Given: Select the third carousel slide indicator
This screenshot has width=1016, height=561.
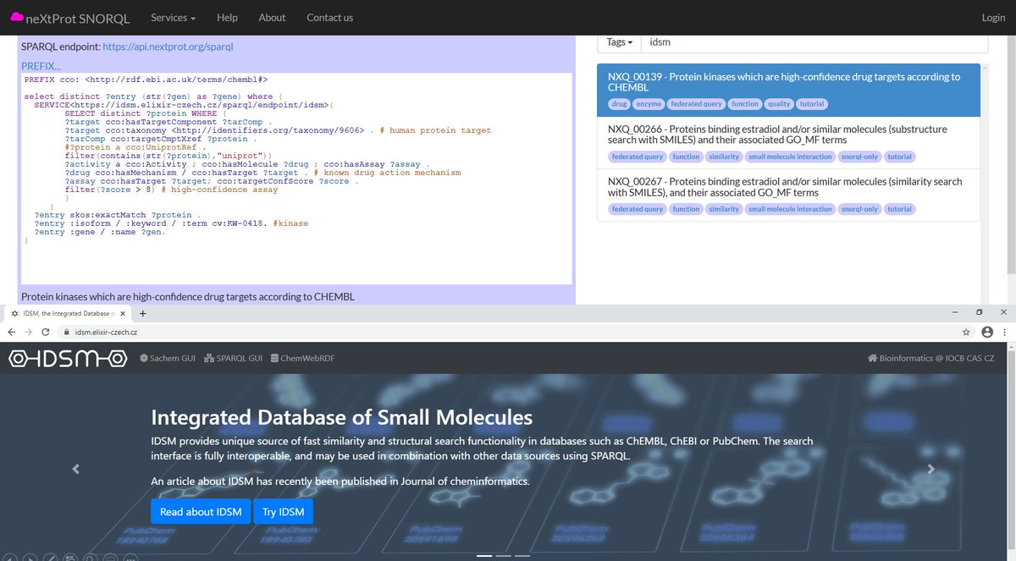Looking at the screenshot, I should (x=522, y=556).
